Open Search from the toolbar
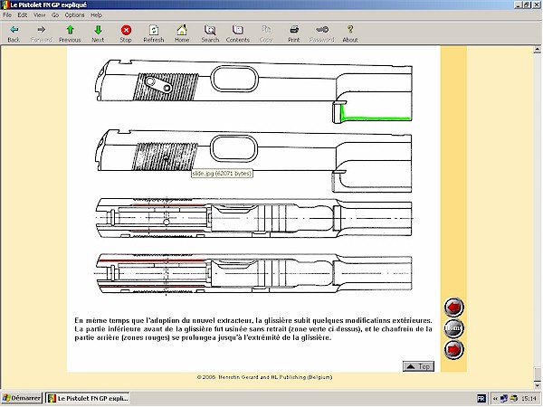 (x=210, y=33)
